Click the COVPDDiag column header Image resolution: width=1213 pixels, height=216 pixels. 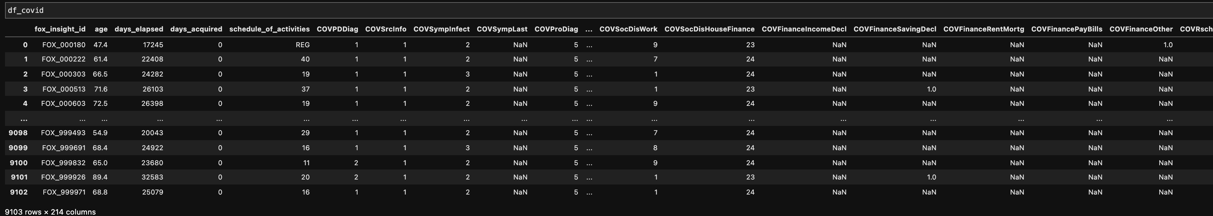(x=337, y=29)
